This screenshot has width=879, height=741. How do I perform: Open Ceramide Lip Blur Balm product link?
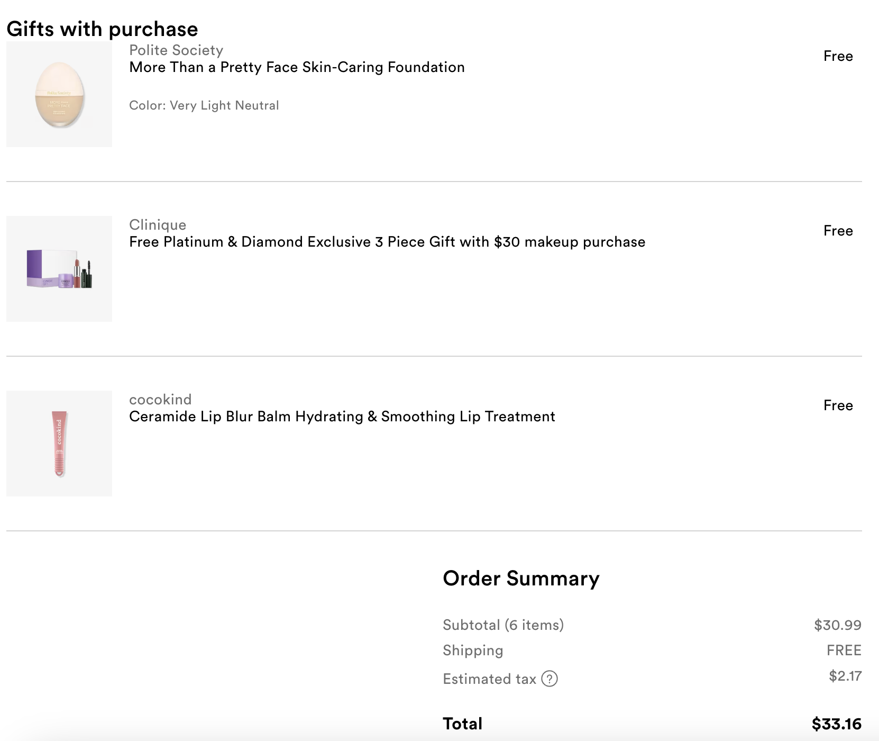pyautogui.click(x=342, y=417)
